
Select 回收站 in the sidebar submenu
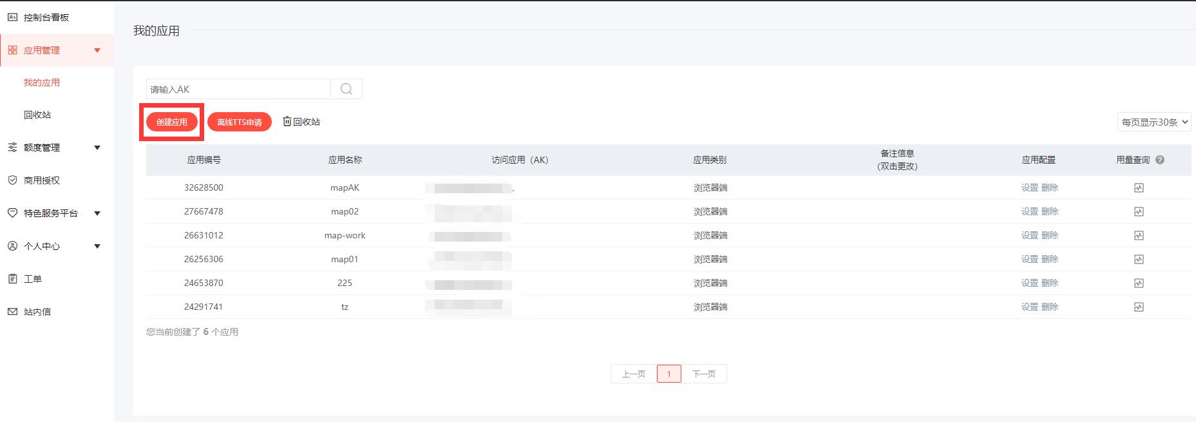click(x=37, y=115)
